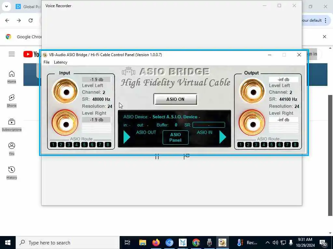The height and width of the screenshot is (249, 333).
Task: Toggle Input ASIO Route channel 7
Action: tap(100, 145)
